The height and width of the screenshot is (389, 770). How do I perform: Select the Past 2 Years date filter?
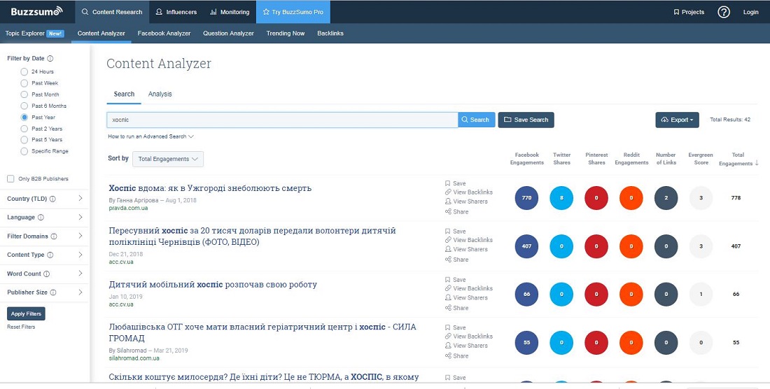coord(24,129)
